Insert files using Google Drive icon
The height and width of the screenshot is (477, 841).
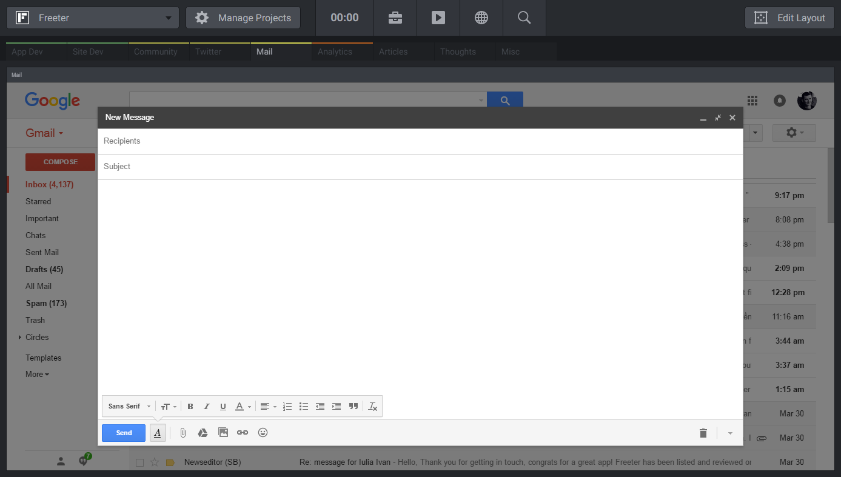tap(203, 433)
